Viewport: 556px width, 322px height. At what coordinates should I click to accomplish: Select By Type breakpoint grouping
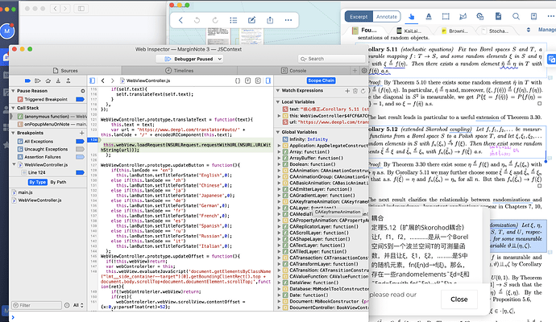38,182
